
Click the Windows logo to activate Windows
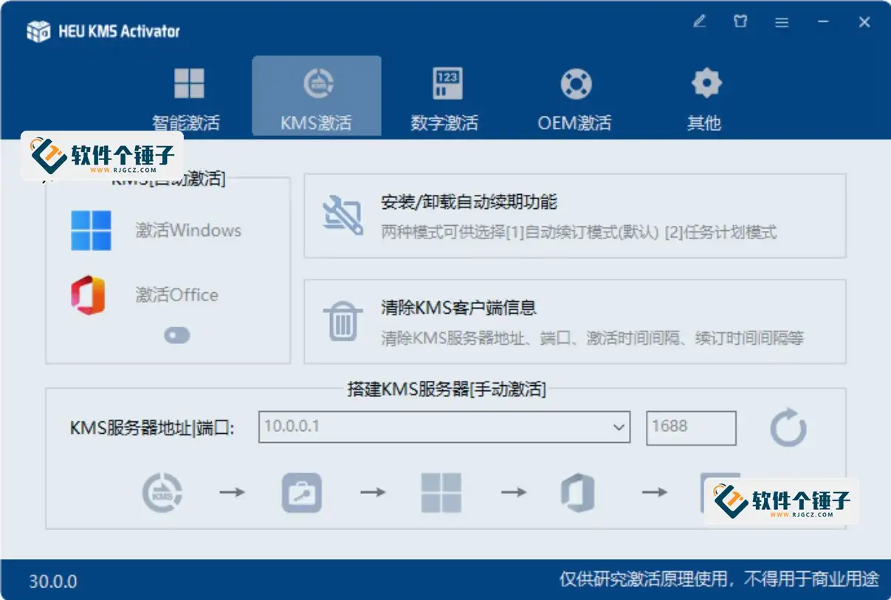tap(91, 230)
